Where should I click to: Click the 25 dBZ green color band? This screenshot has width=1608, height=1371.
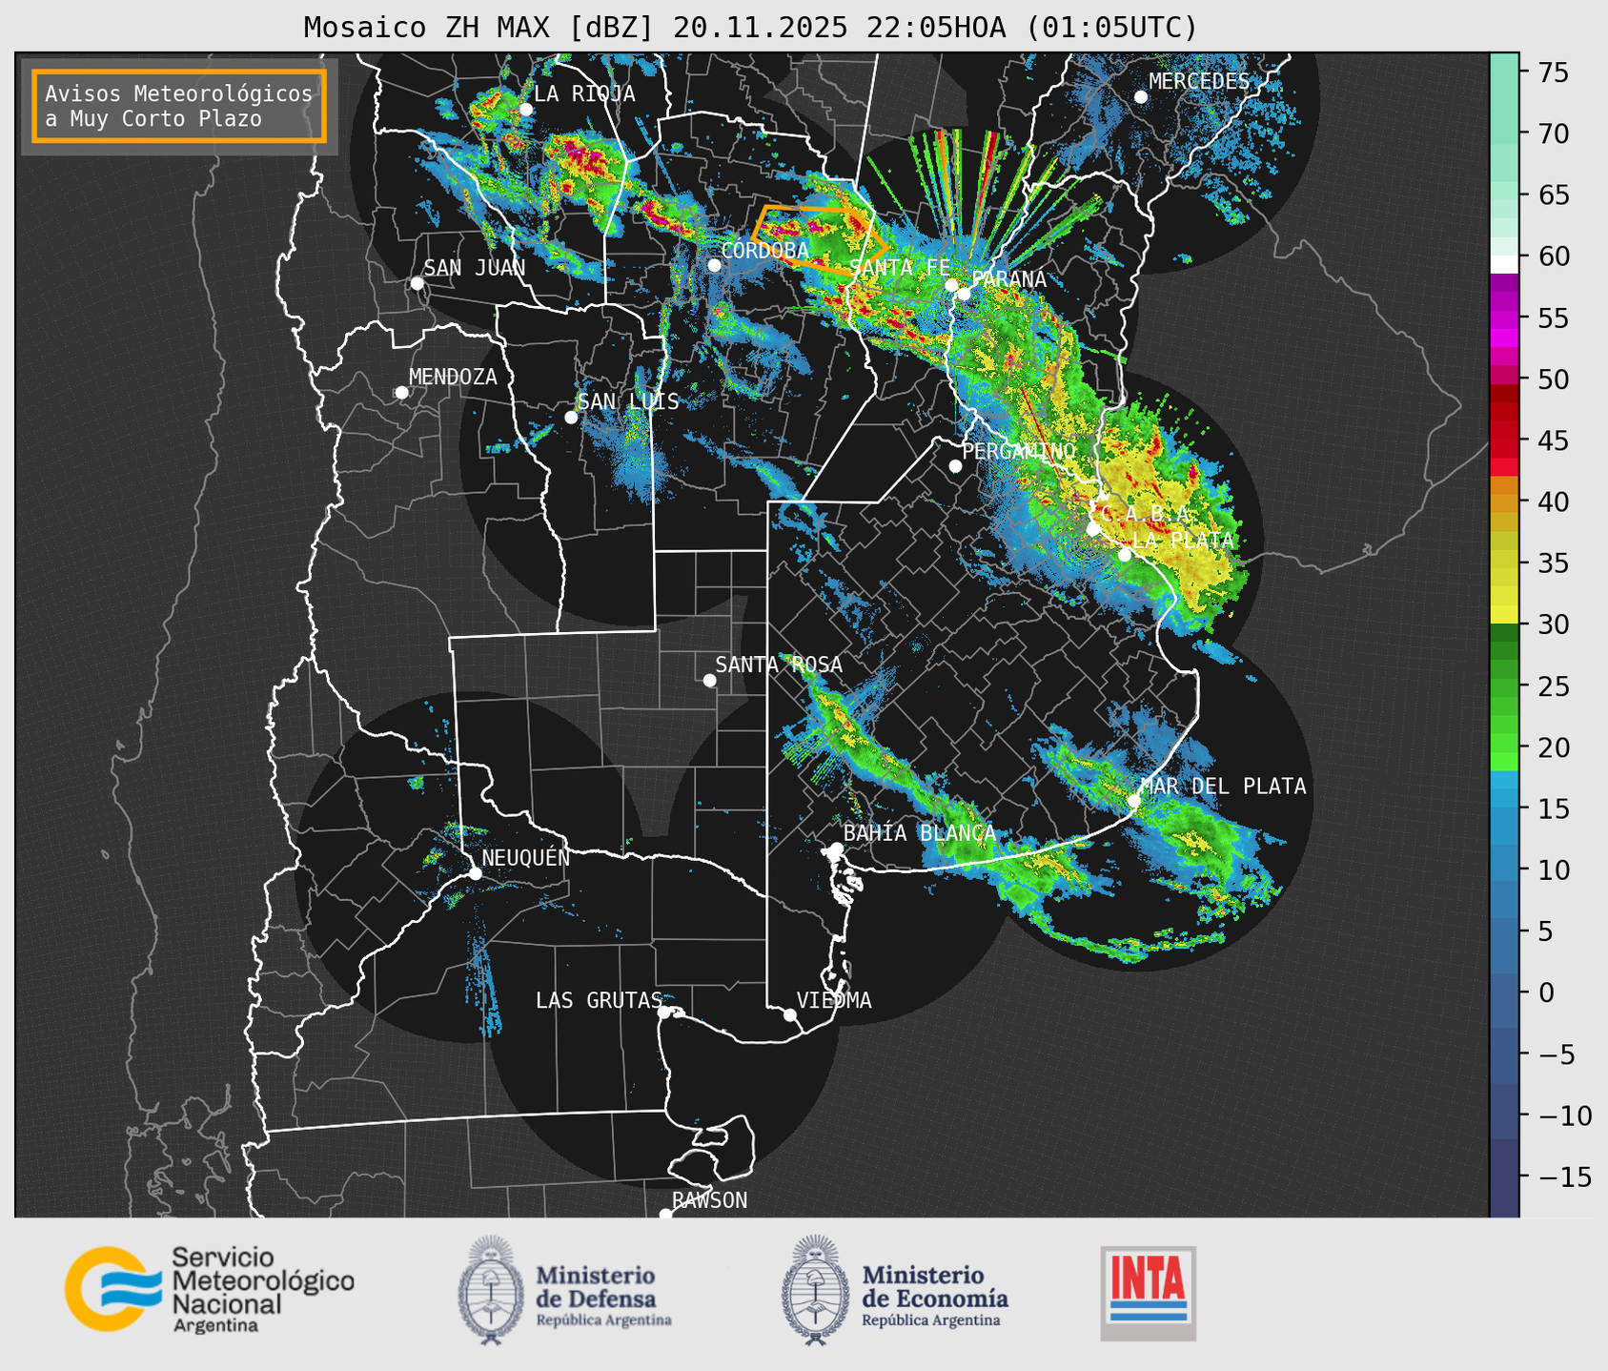point(1504,686)
